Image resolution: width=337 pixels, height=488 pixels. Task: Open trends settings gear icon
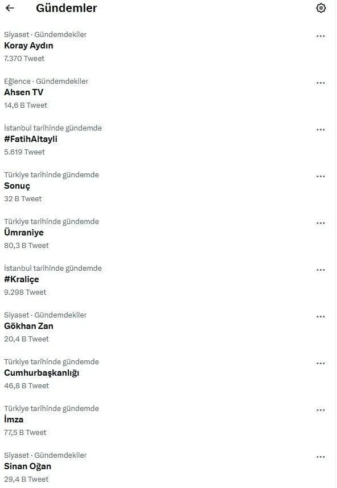coord(321,8)
